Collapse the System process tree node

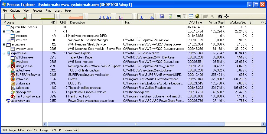pos(4,31)
